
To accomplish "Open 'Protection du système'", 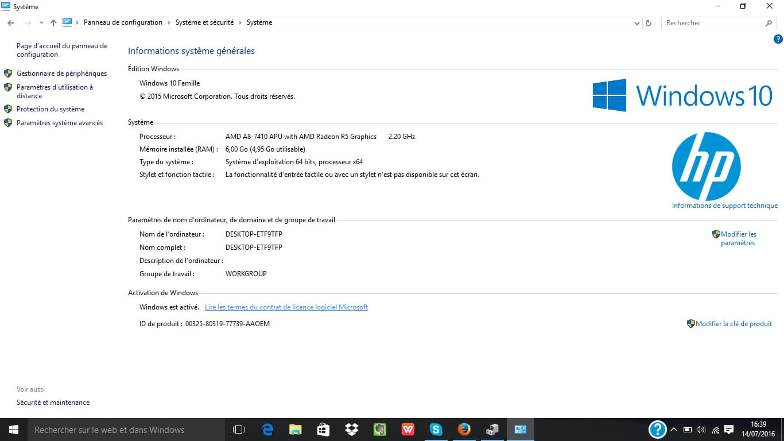I will (51, 109).
